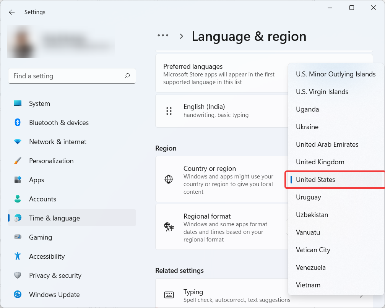Screen dimensions: 385x308
Task: Select Network & internet in the sidebar
Action: point(72,142)
